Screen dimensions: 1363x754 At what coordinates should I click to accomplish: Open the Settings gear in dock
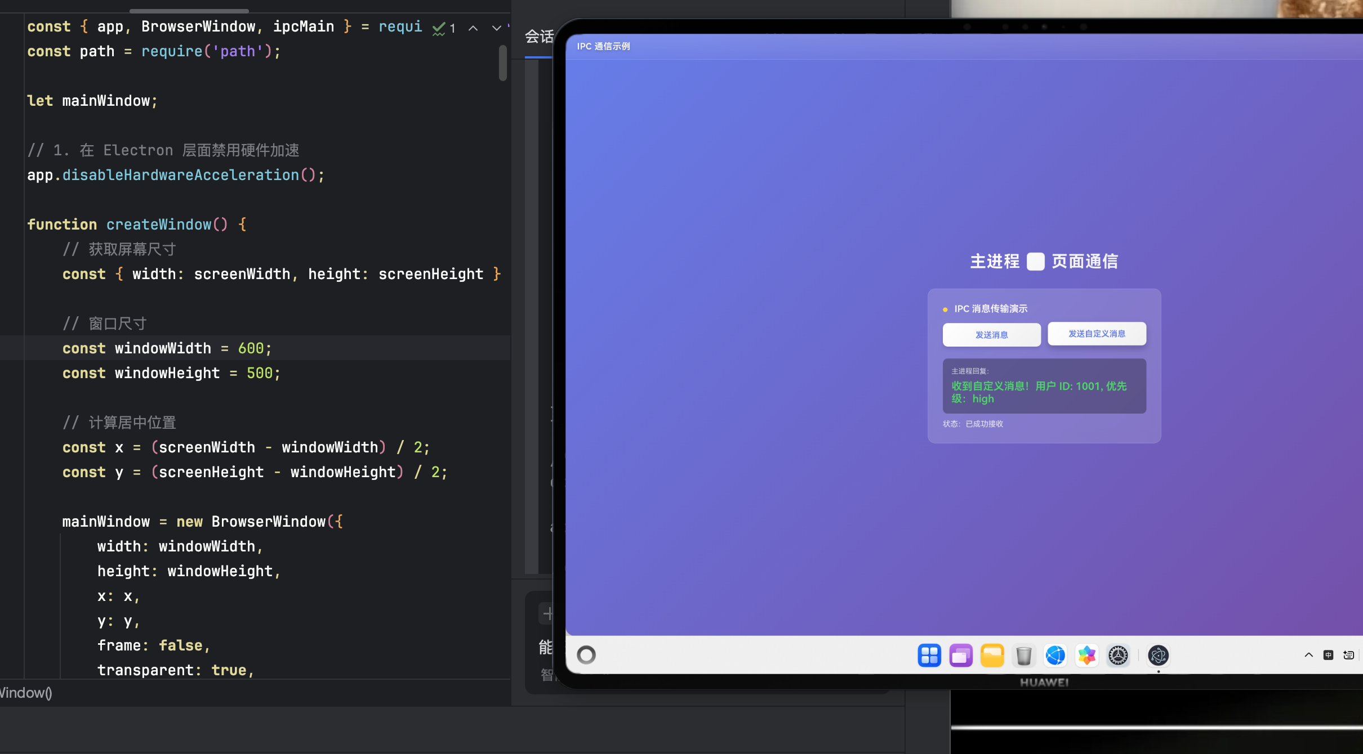pos(1119,656)
